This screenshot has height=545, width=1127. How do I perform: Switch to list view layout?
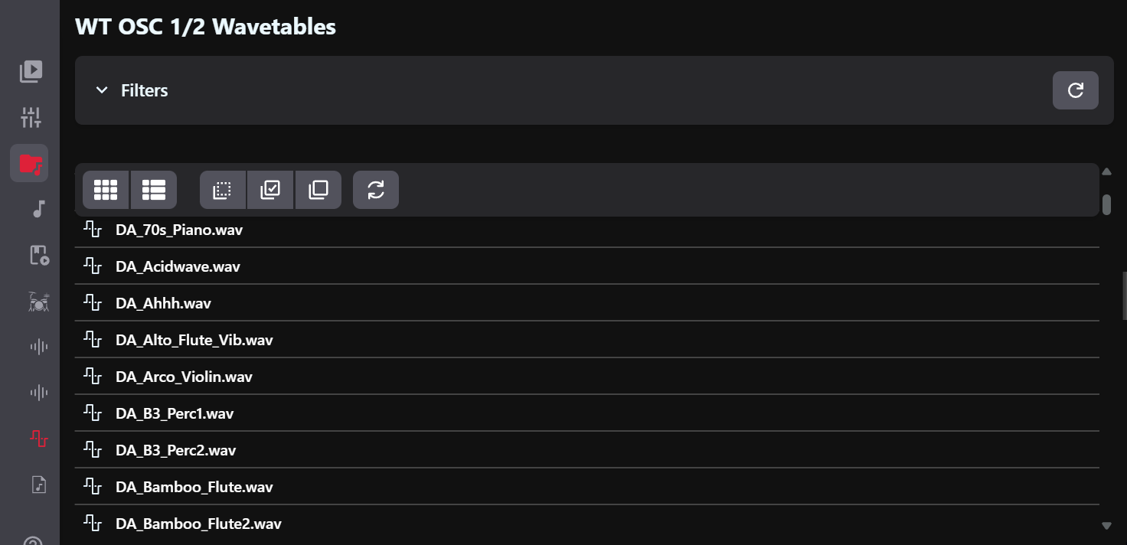[x=154, y=190]
